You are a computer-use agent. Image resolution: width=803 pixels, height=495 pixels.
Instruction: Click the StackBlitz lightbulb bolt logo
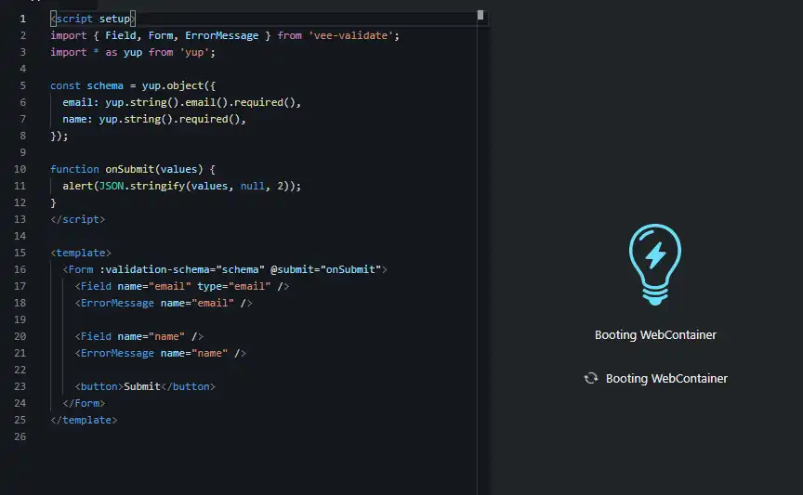pyautogui.click(x=655, y=265)
